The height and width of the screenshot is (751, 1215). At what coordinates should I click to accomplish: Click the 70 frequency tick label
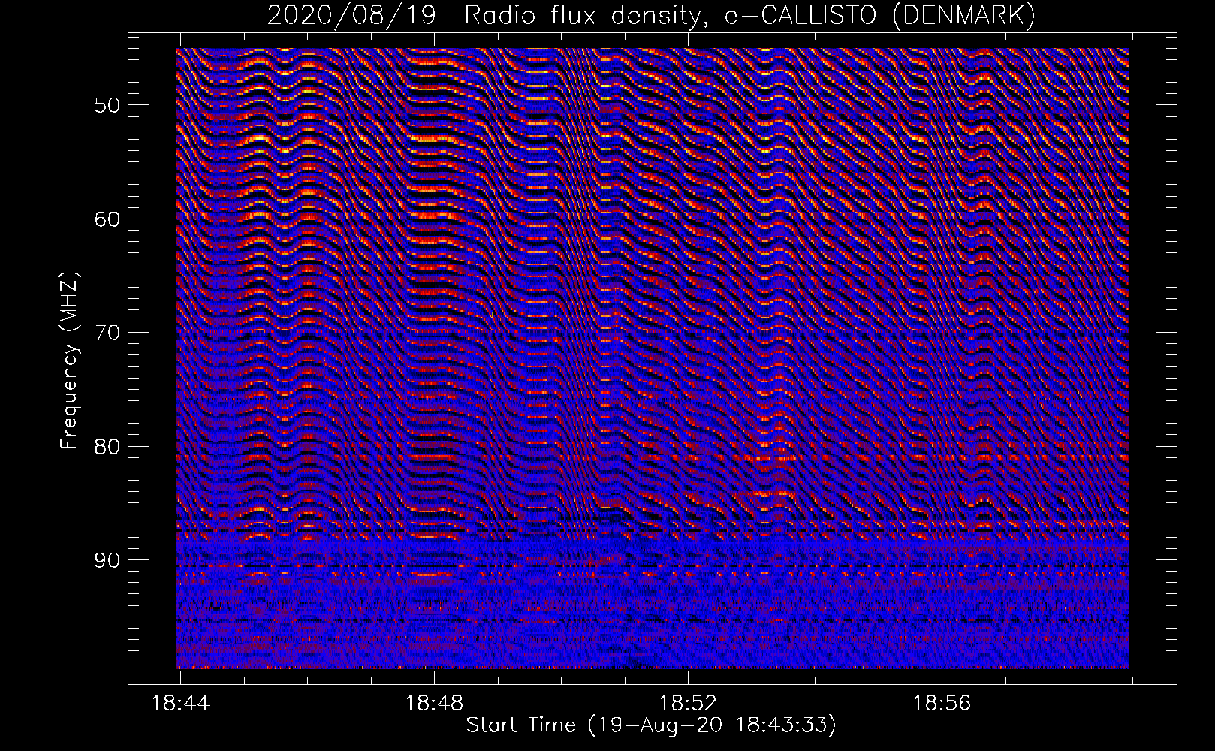pos(107,333)
